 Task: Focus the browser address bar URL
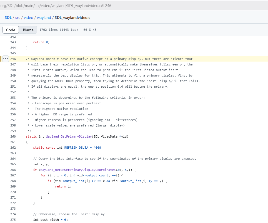(56, 6)
